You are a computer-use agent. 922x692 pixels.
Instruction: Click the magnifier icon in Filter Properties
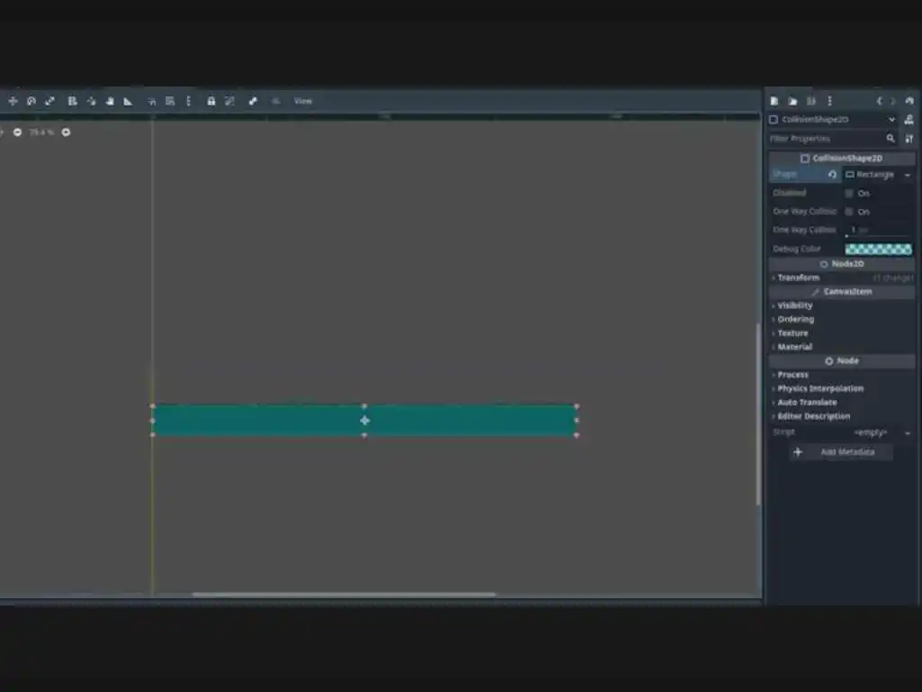pyautogui.click(x=890, y=138)
